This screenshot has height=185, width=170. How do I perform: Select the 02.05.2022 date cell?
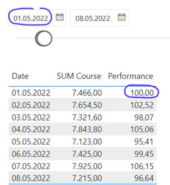(x=31, y=105)
